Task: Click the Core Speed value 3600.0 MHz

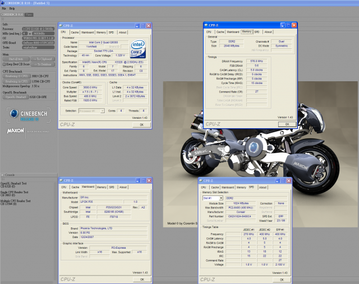Action: coord(90,87)
